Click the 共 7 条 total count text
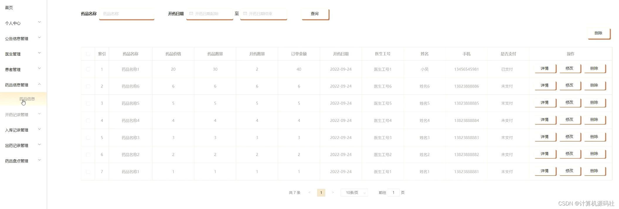Image resolution: width=619 pixels, height=209 pixels. point(295,193)
